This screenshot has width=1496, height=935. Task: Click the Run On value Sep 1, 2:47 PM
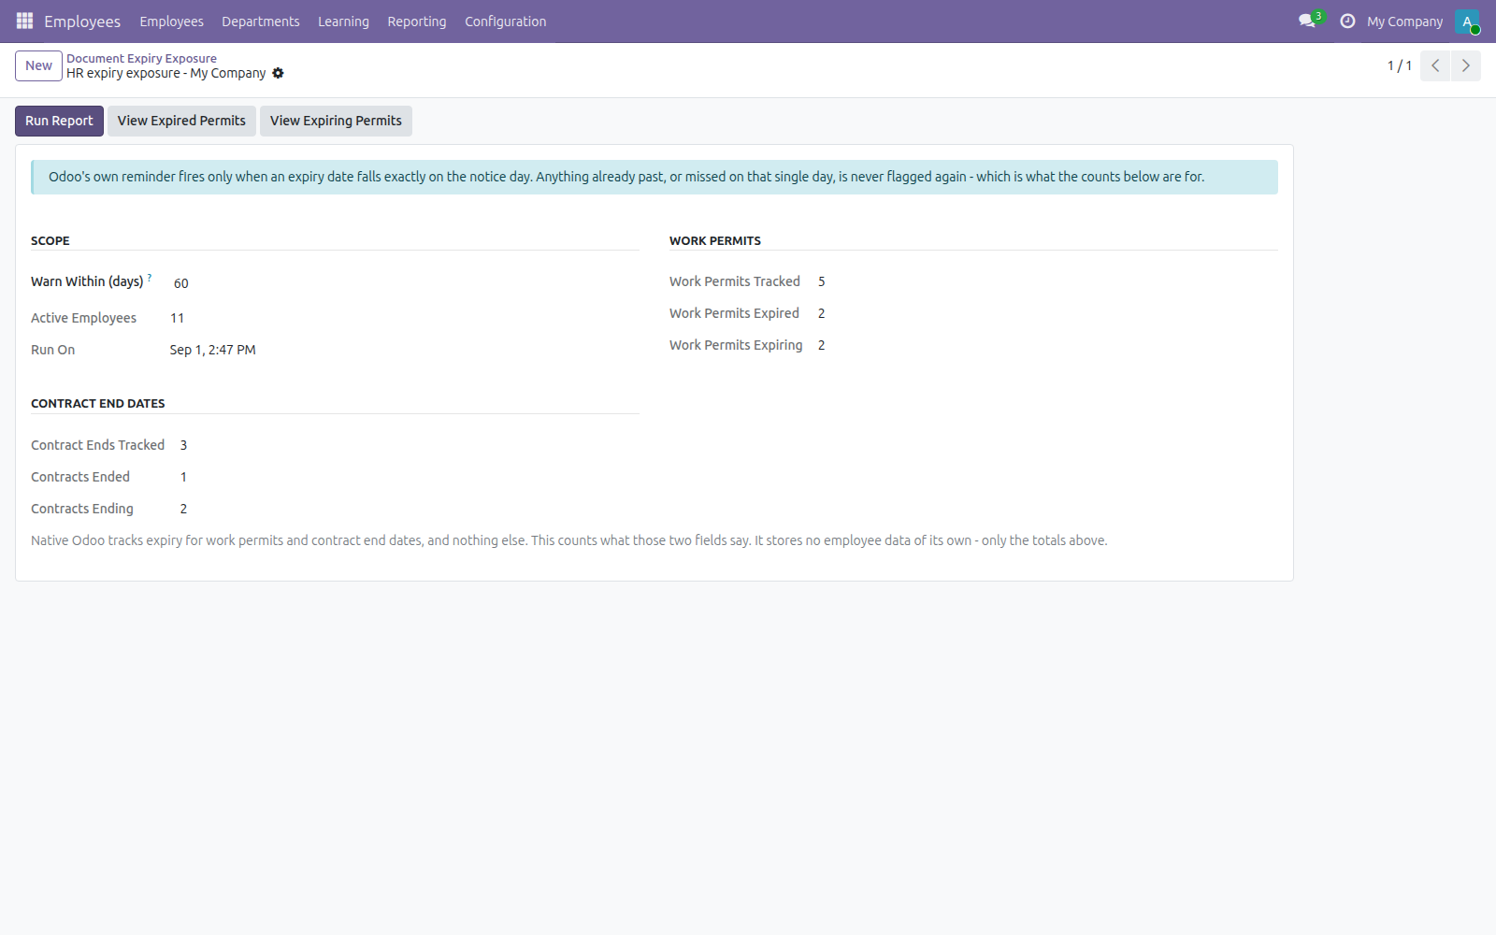(212, 350)
